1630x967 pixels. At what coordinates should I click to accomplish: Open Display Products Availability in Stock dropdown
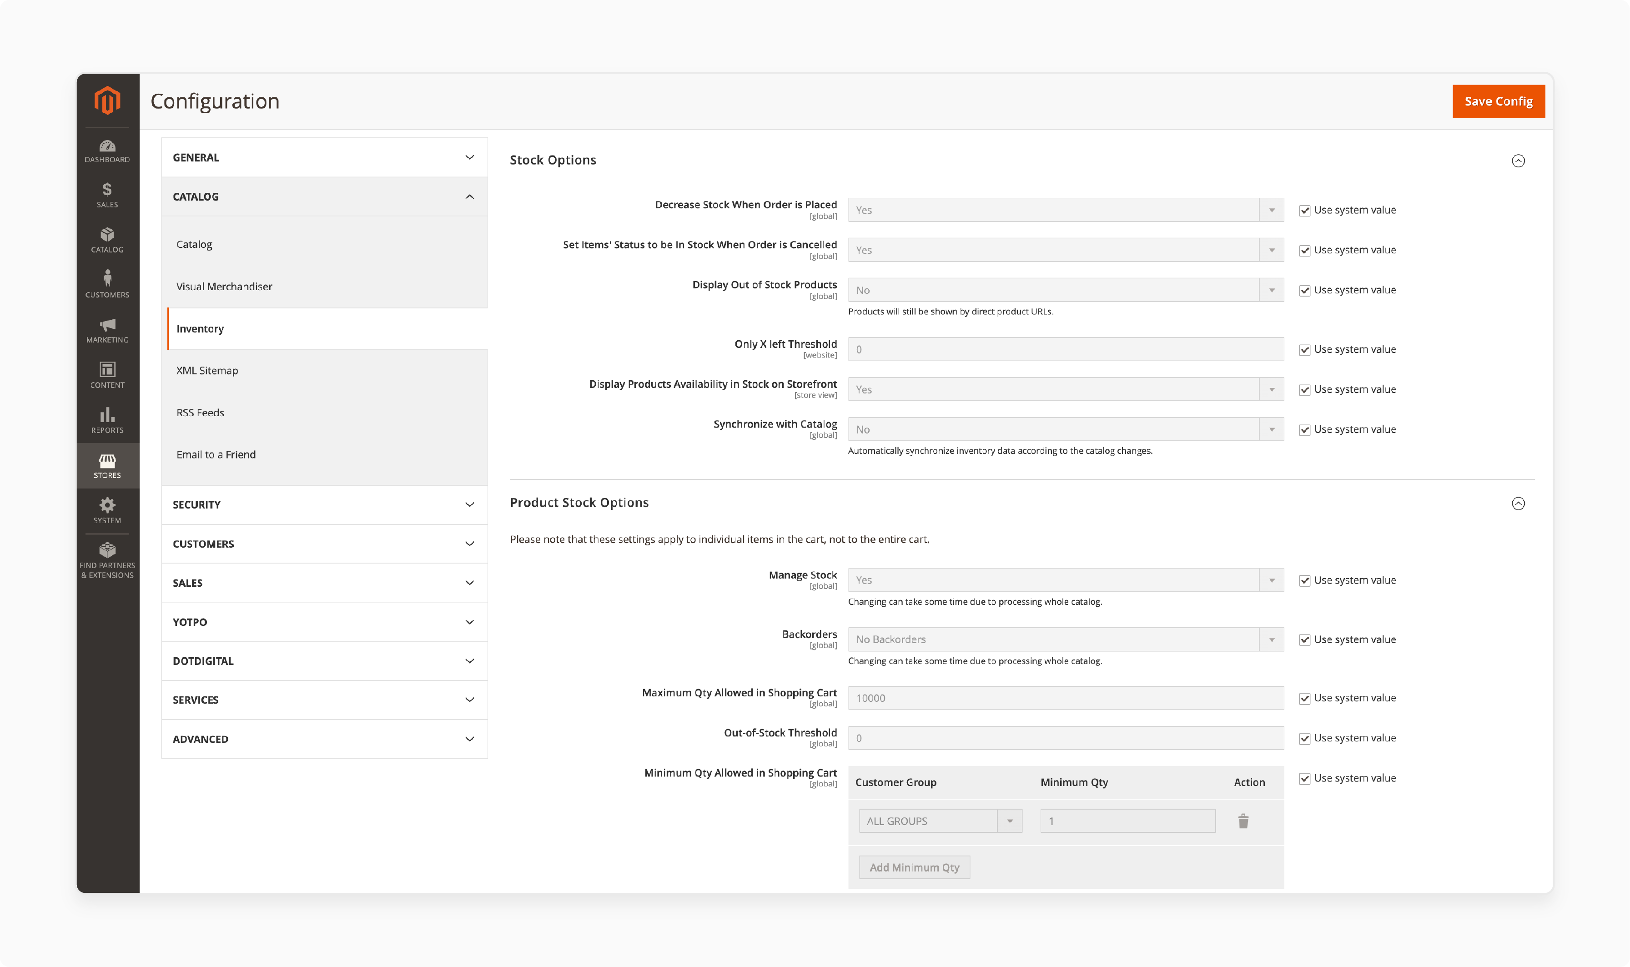point(1066,389)
